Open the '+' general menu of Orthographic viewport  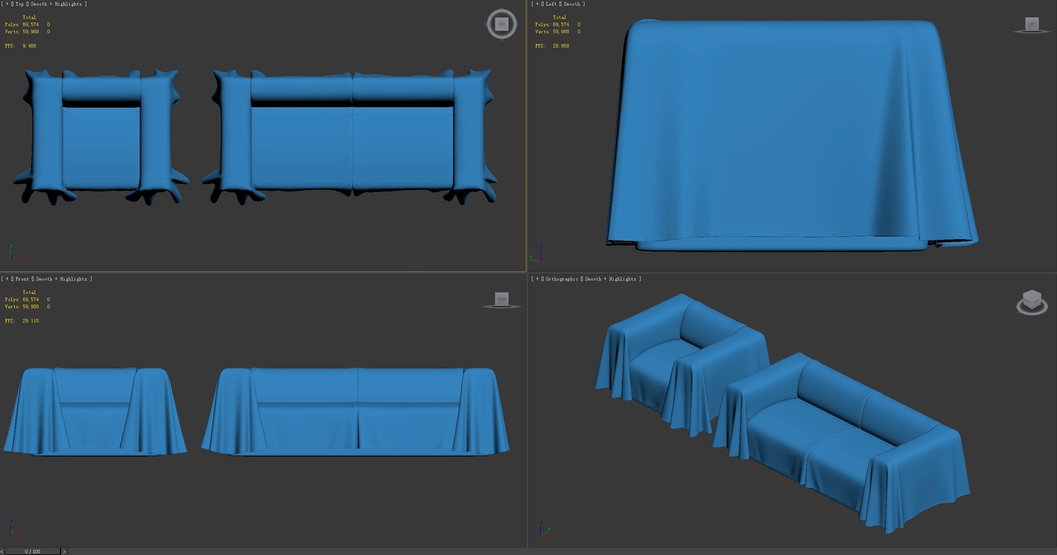[537, 279]
